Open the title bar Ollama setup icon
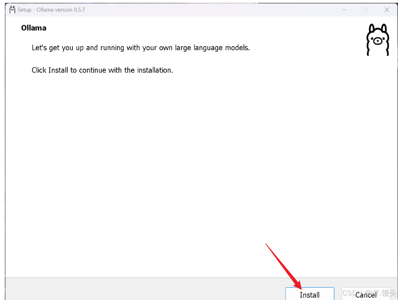 (12, 10)
